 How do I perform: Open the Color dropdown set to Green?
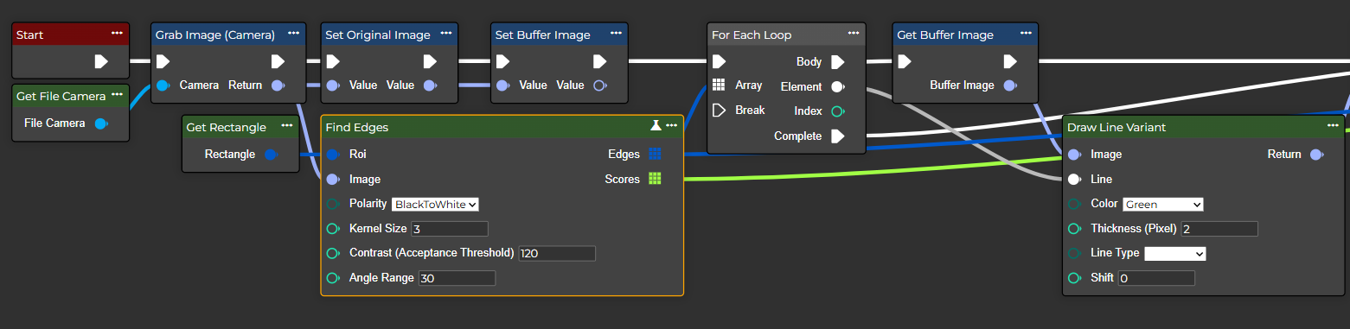pos(1162,205)
